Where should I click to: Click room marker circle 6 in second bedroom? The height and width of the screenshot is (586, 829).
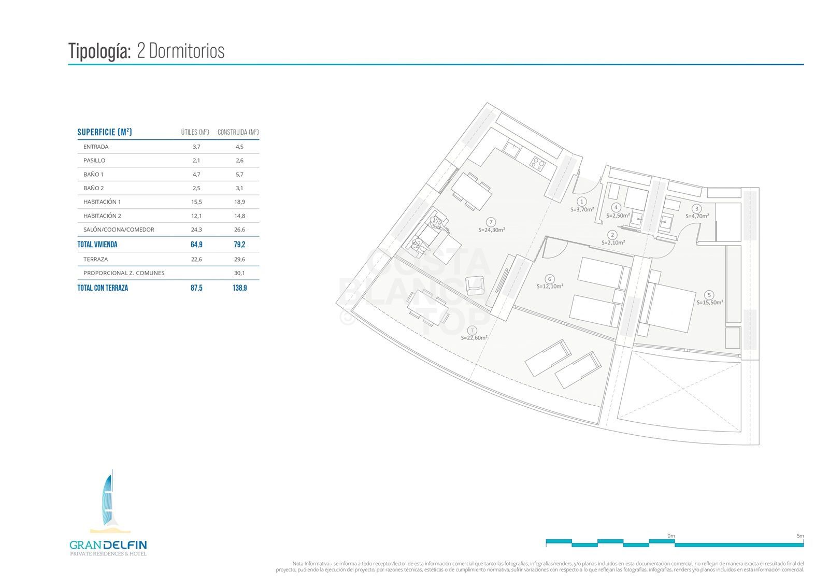[550, 279]
